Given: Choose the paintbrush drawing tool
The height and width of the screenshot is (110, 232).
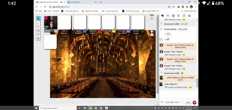Looking at the screenshot, I should pyautogui.click(x=38, y=23).
